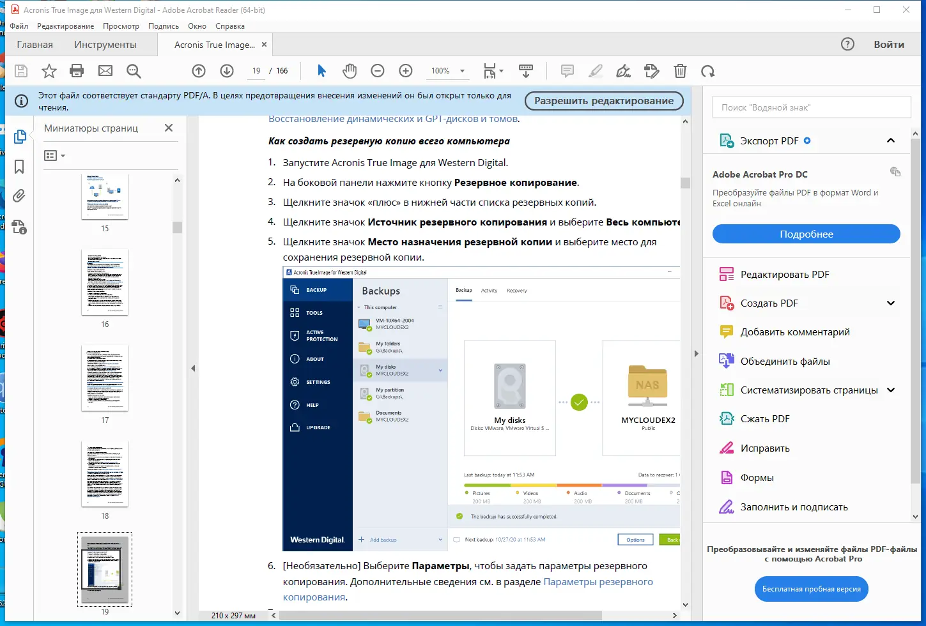Click the tools search input field
Screen dimensions: 926x626
pos(812,107)
